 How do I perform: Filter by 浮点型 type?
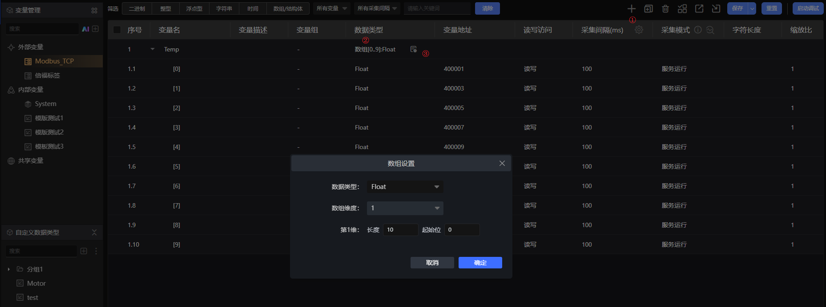click(194, 8)
